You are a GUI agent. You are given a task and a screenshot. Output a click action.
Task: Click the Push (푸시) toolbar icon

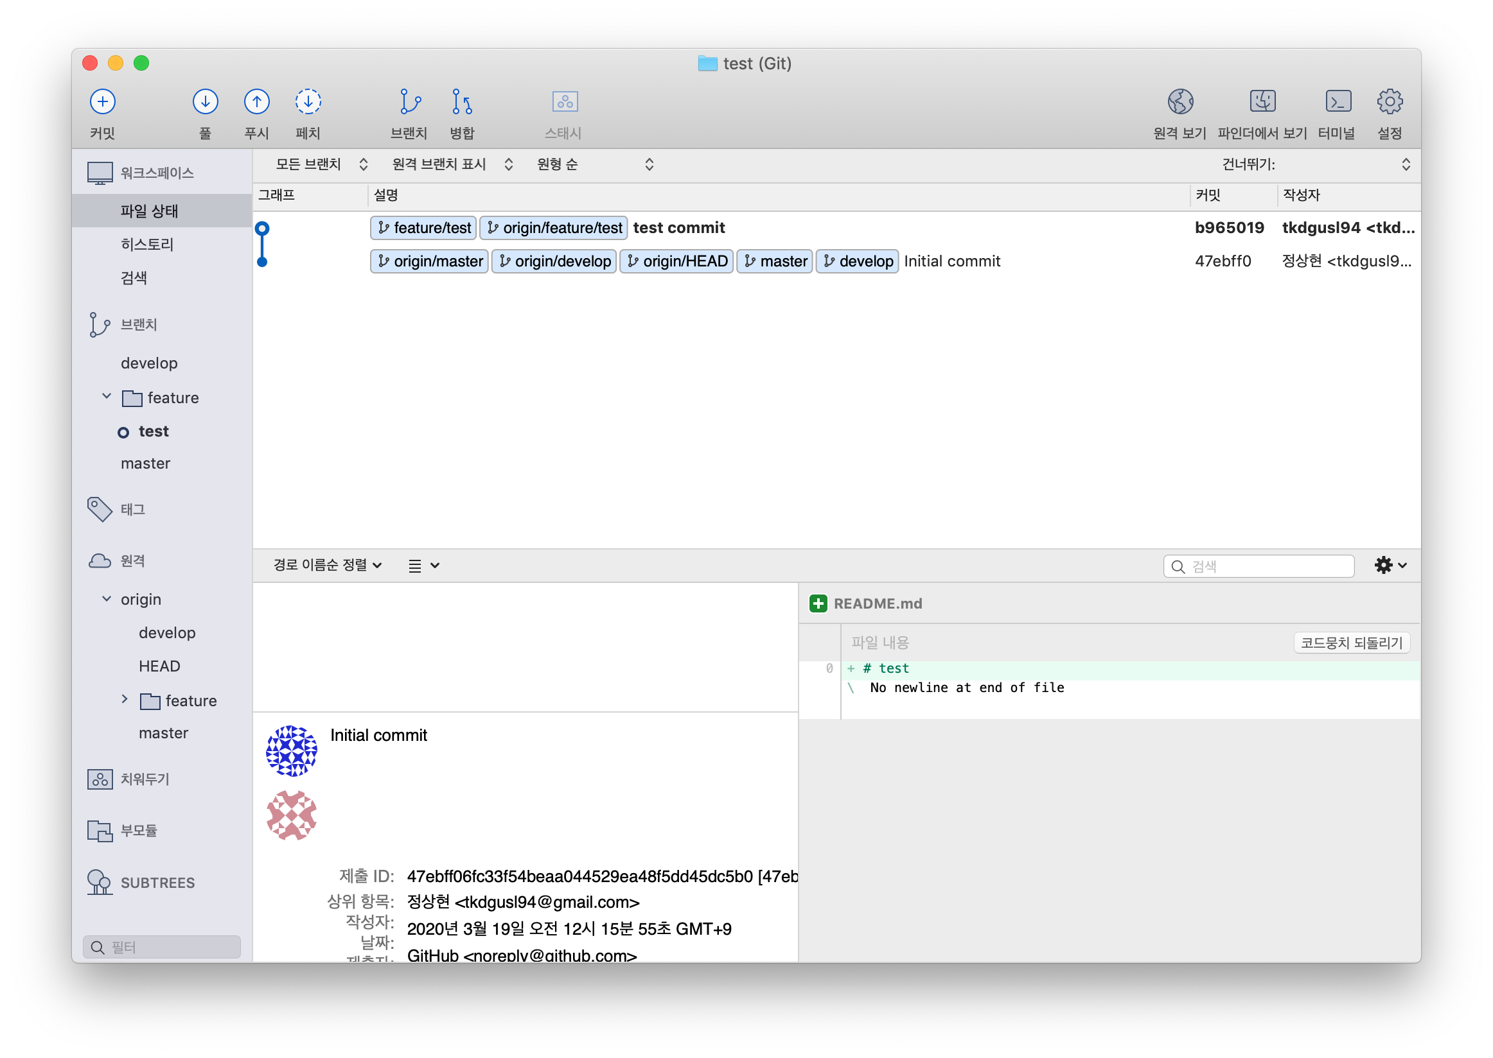[256, 101]
